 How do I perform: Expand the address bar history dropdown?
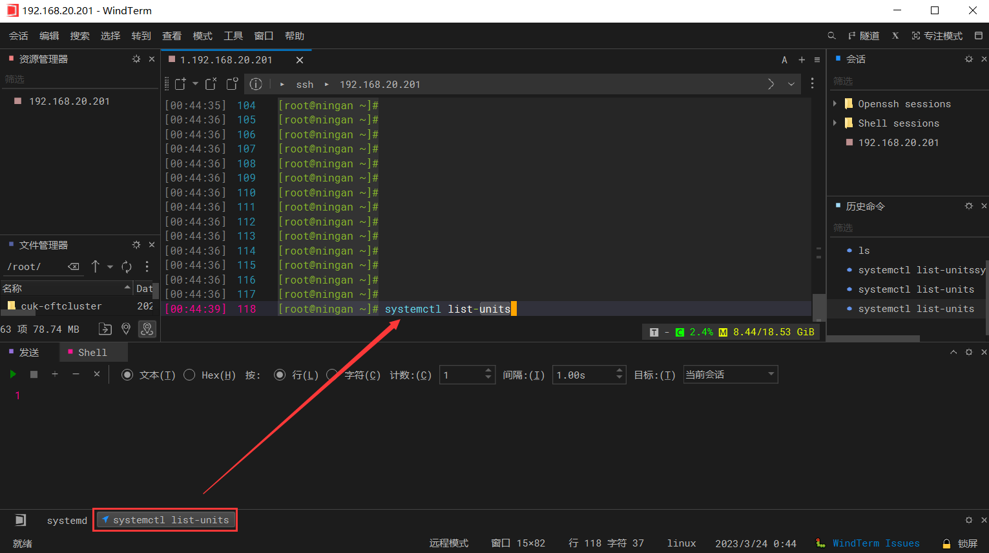(791, 84)
